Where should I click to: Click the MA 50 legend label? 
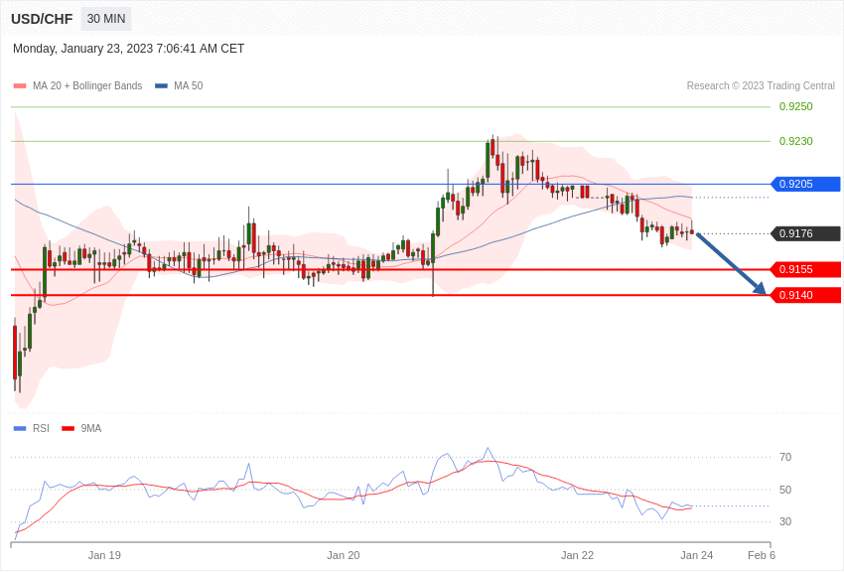click(x=189, y=86)
